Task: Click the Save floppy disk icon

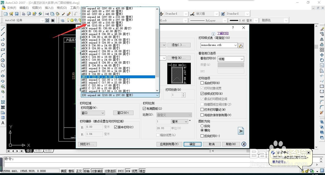Action: 17,14
